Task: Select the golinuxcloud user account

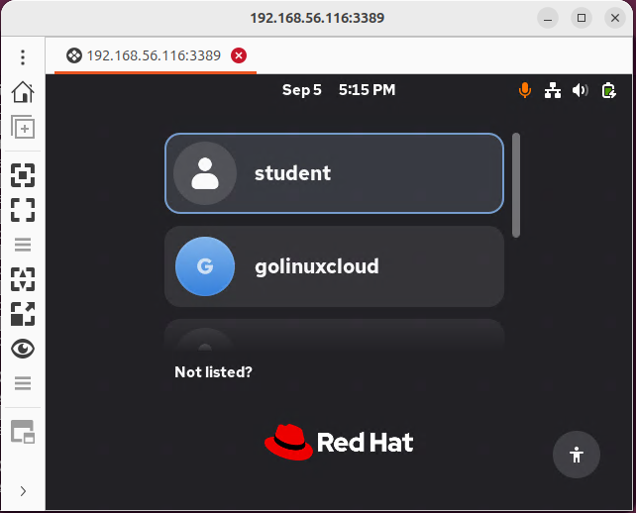Action: tap(334, 266)
